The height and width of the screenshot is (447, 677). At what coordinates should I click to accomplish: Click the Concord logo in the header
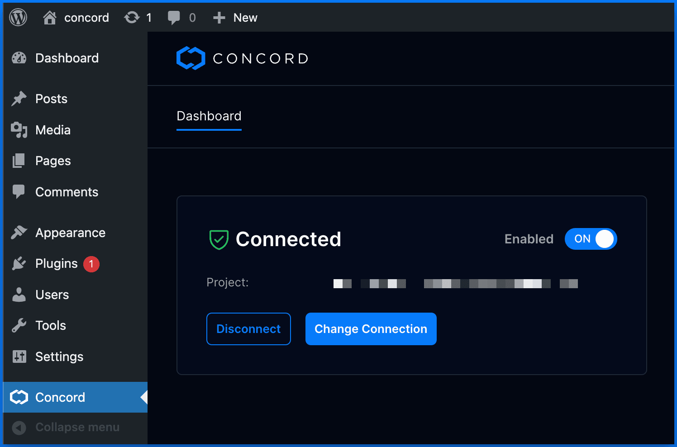click(x=242, y=58)
